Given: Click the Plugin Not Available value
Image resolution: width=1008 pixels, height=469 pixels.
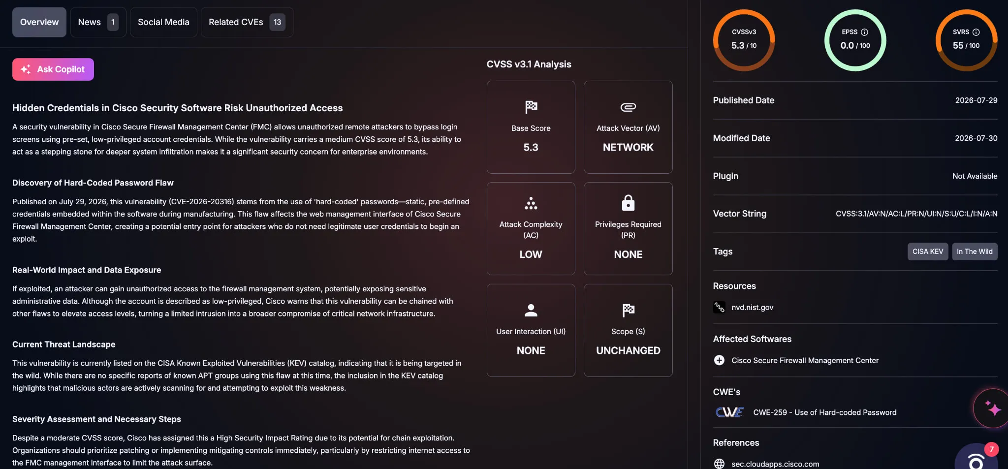Looking at the screenshot, I should coord(975,176).
